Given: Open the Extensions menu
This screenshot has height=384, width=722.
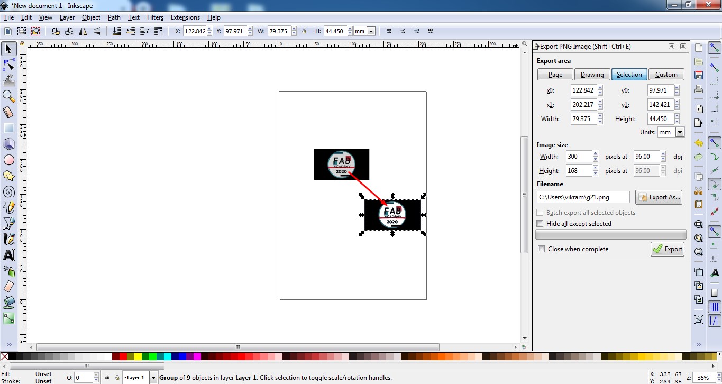Looking at the screenshot, I should [x=185, y=17].
